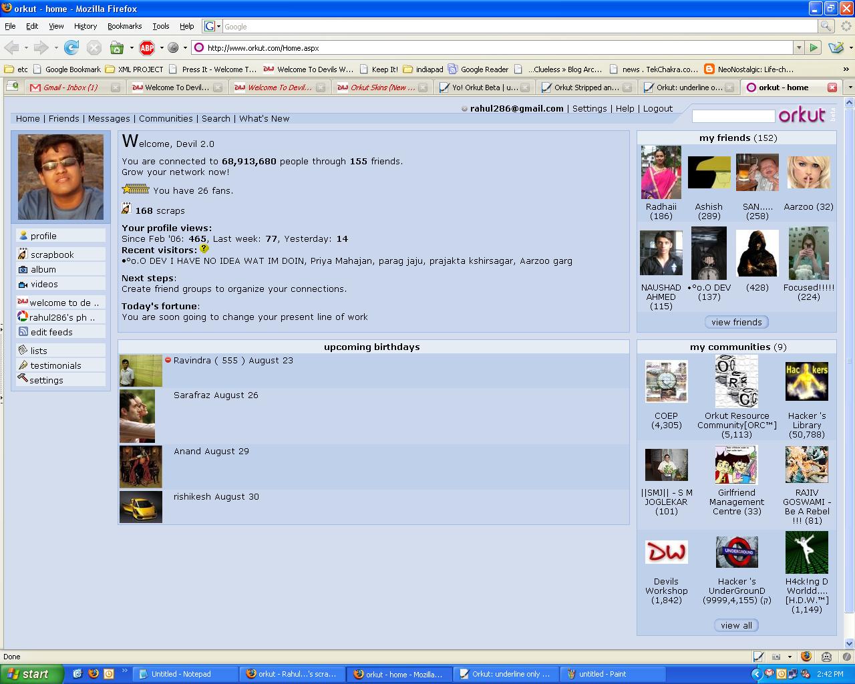
Task: Click the profile photo at top left
Action: click(x=61, y=177)
